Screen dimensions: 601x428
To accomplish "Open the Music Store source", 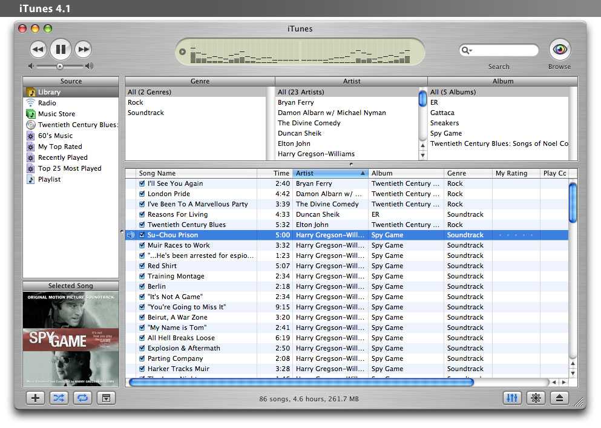I will pyautogui.click(x=71, y=114).
